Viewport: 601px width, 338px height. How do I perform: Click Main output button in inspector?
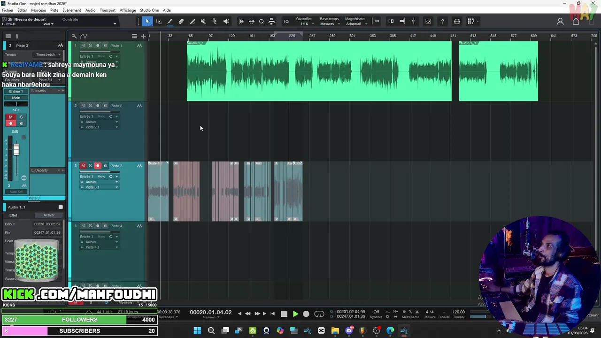(16, 98)
